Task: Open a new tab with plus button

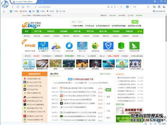Action: tap(42, 2)
